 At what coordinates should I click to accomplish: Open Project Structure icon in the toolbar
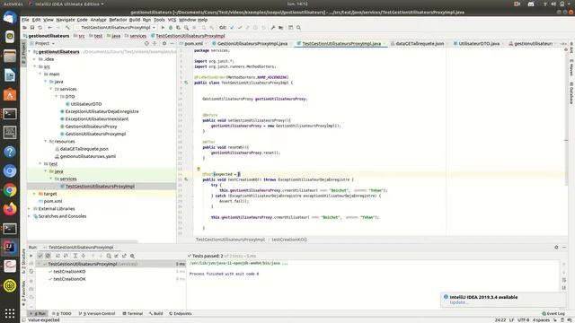[x=280, y=28]
